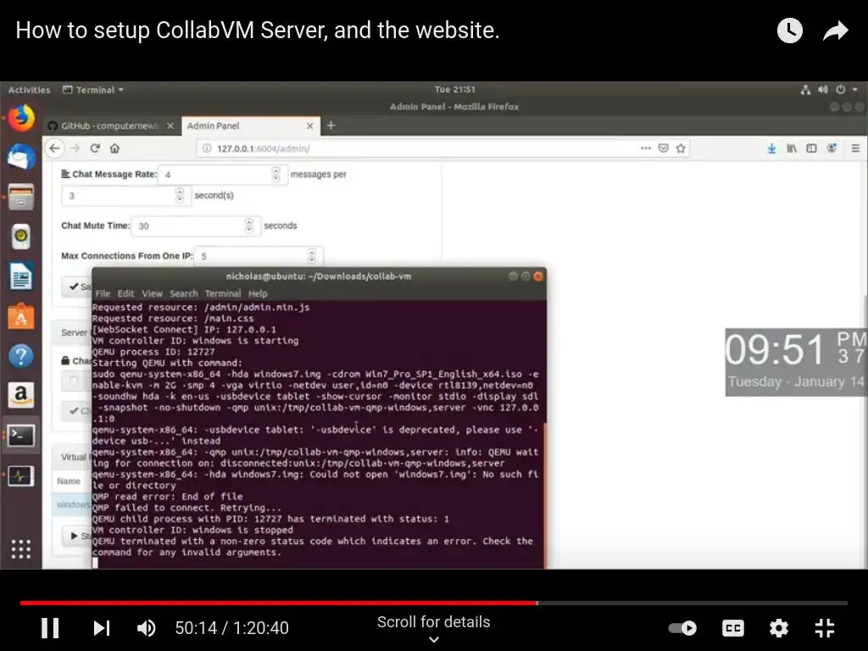
Task: Turn on closed captions CC
Action: point(733,628)
